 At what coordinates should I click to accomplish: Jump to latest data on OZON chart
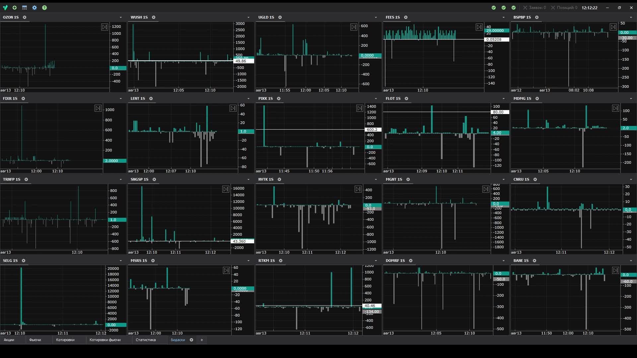click(105, 27)
